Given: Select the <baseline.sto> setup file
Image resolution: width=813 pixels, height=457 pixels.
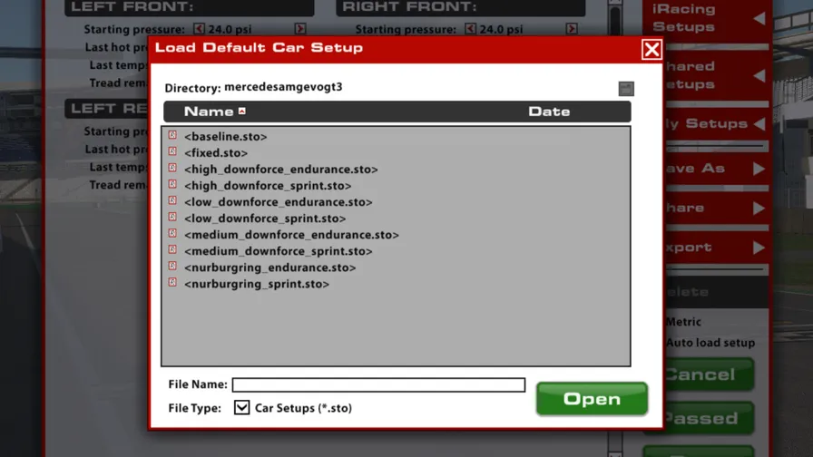Looking at the screenshot, I should (x=226, y=136).
